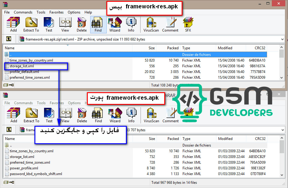Open the Options menu in the upper window
This screenshot has width=288, height=188.
point(74,12)
